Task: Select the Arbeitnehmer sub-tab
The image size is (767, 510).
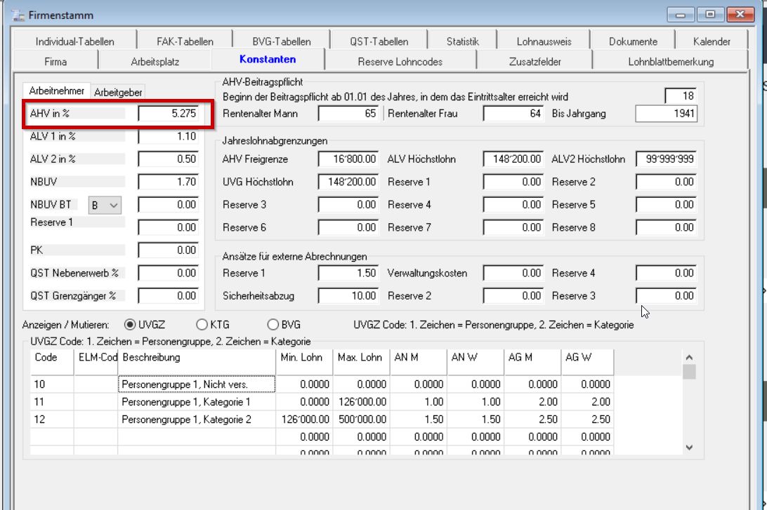Action: [56, 90]
